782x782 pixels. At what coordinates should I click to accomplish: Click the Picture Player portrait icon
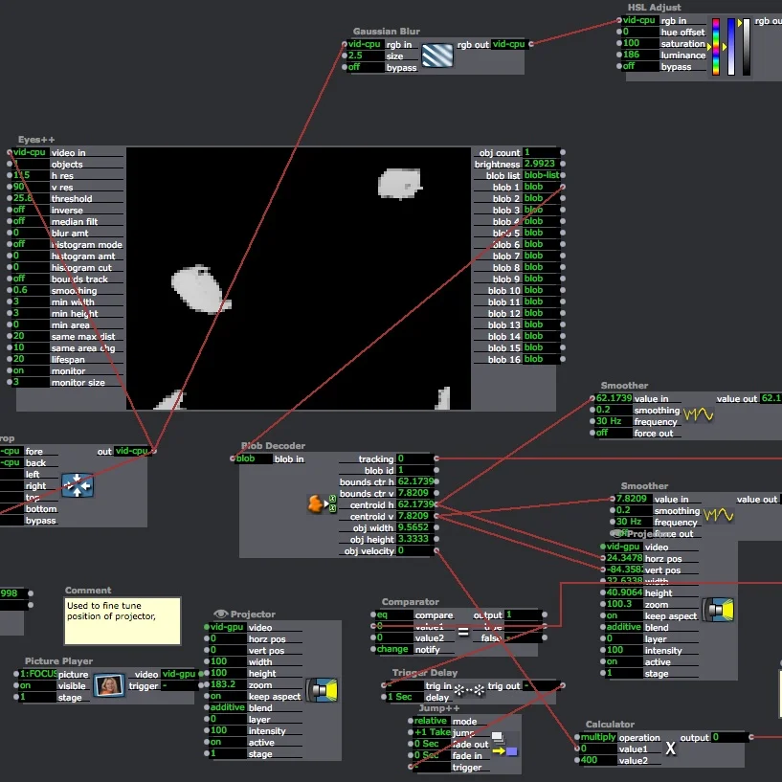point(109,685)
